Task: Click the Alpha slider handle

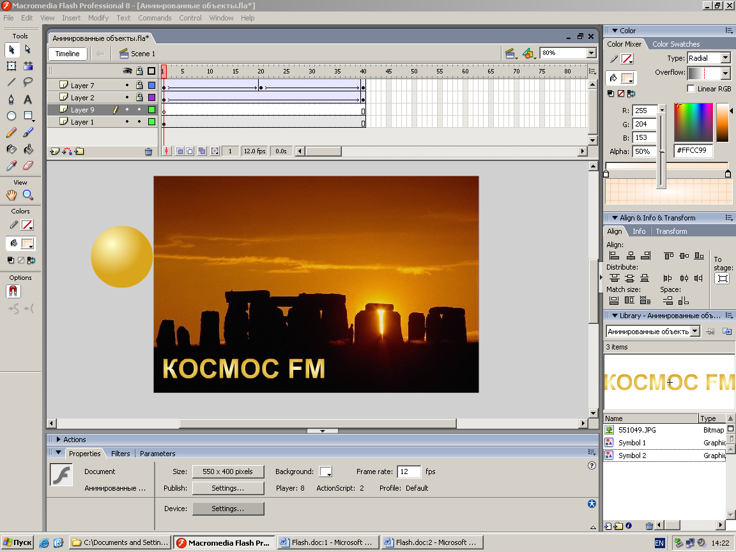Action: (661, 151)
